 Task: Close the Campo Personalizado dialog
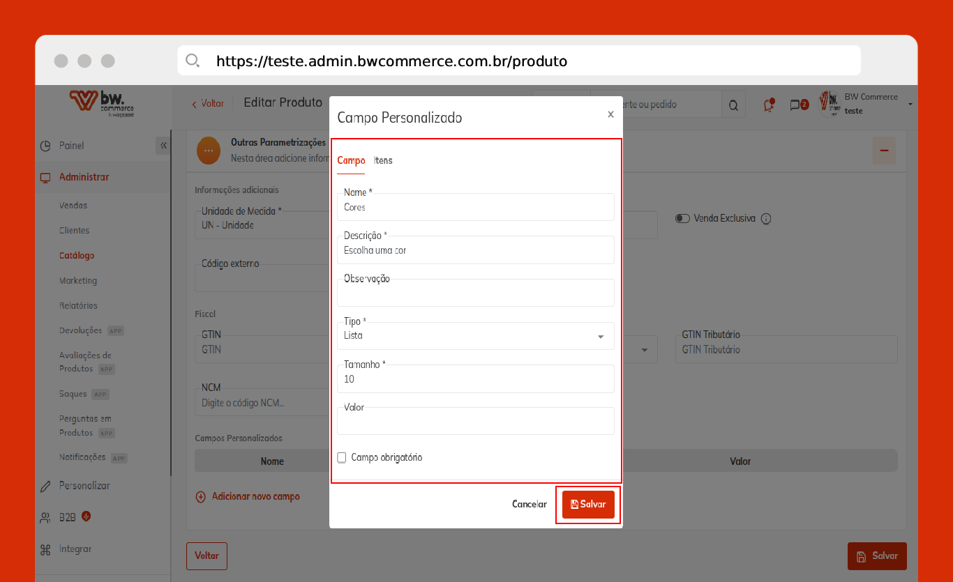(610, 114)
